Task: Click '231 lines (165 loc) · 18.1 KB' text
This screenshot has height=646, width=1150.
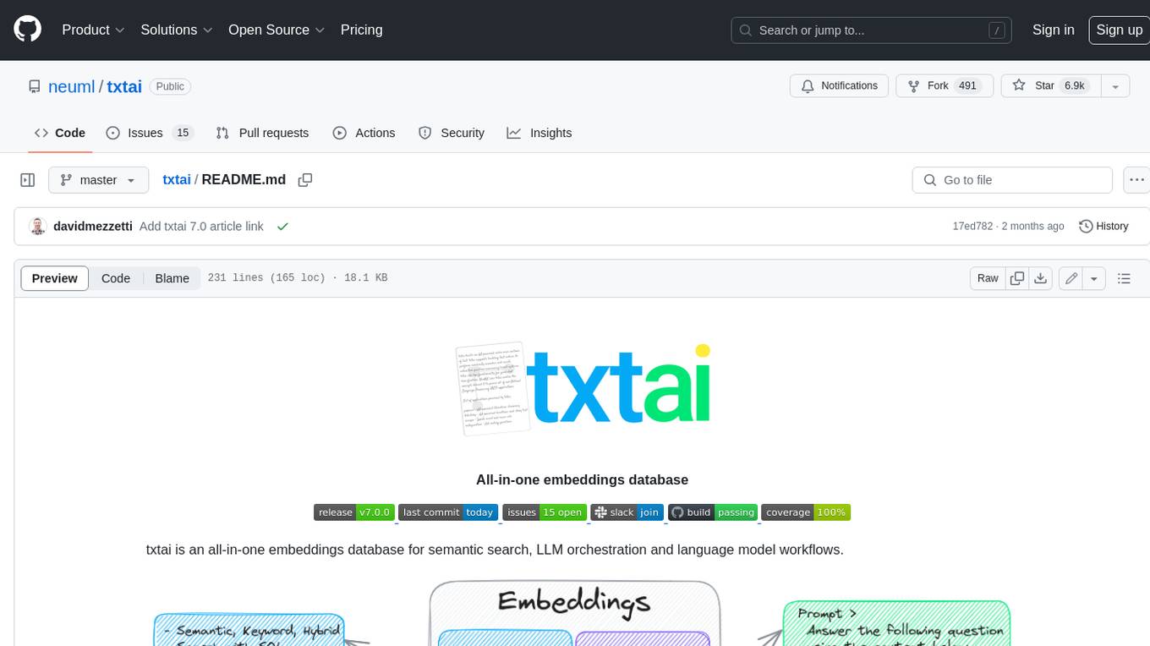Action: (x=298, y=278)
